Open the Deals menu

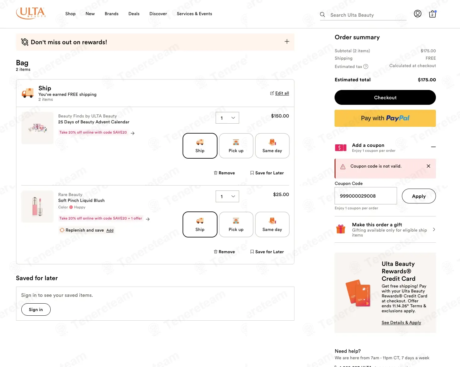point(134,14)
